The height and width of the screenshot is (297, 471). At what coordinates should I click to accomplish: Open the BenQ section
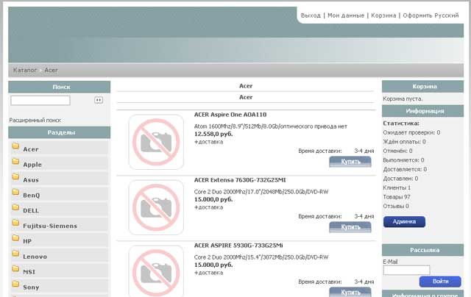pos(31,196)
